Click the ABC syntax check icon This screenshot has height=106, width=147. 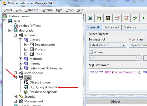(135, 18)
